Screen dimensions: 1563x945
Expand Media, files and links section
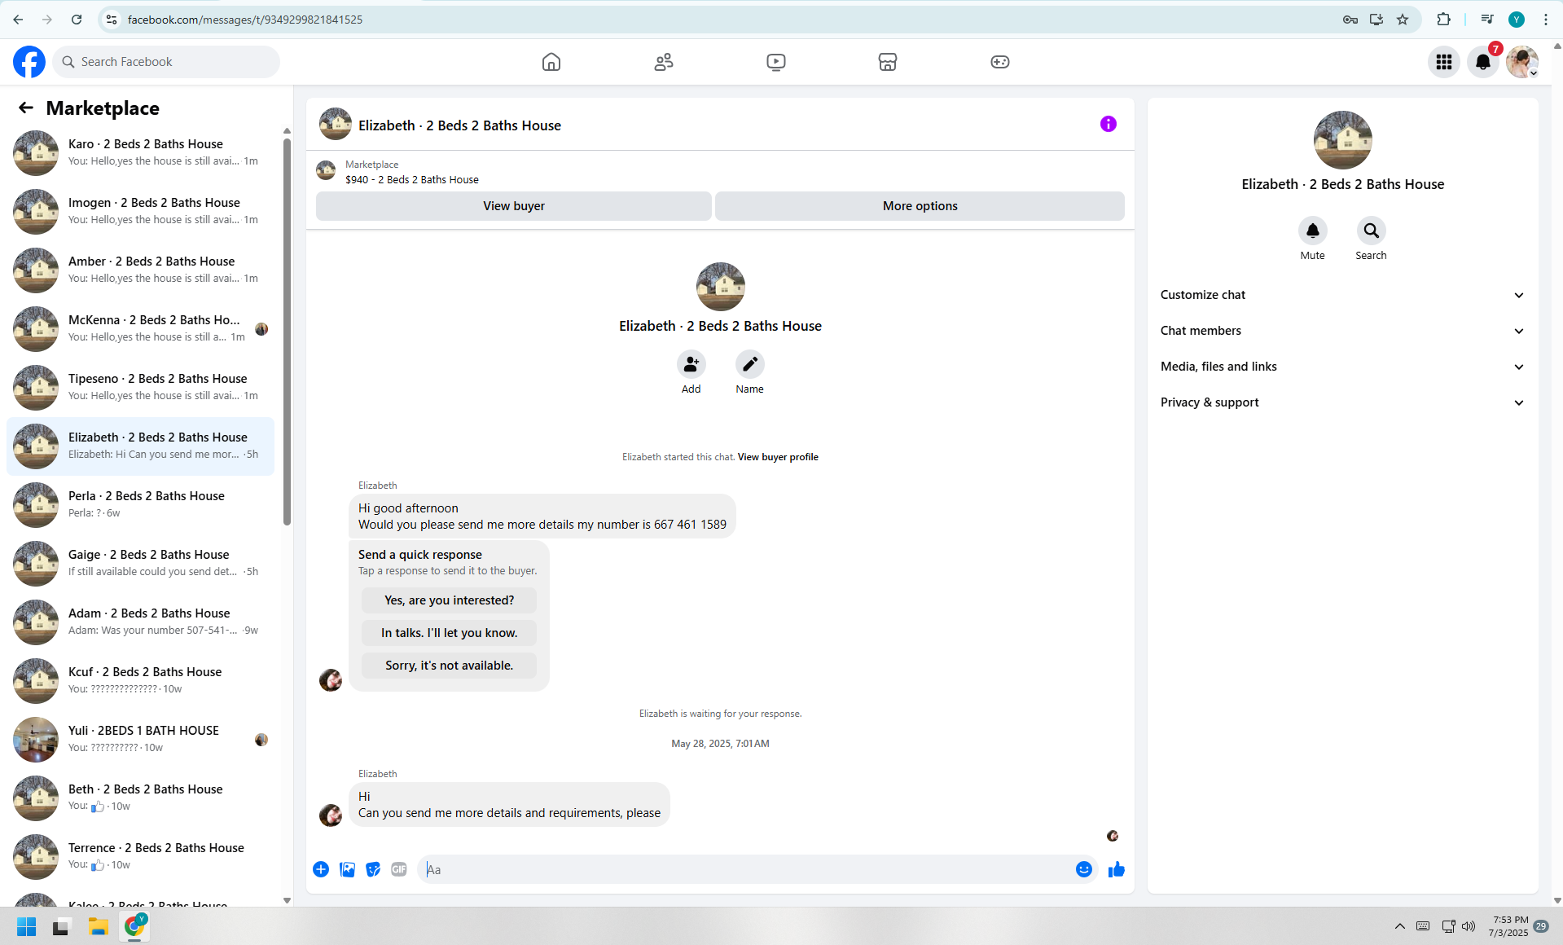coord(1342,367)
